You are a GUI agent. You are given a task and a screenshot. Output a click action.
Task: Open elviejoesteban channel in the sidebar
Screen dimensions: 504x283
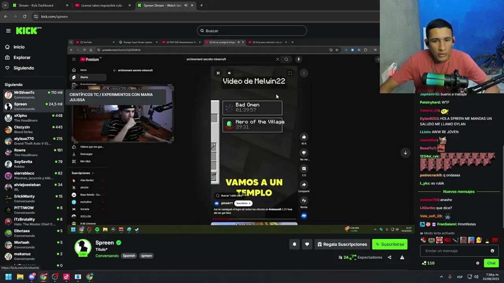click(33, 187)
